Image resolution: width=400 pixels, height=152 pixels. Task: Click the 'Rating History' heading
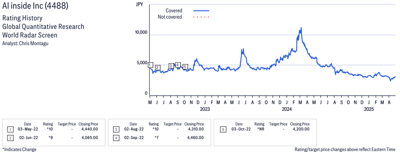click(23, 18)
